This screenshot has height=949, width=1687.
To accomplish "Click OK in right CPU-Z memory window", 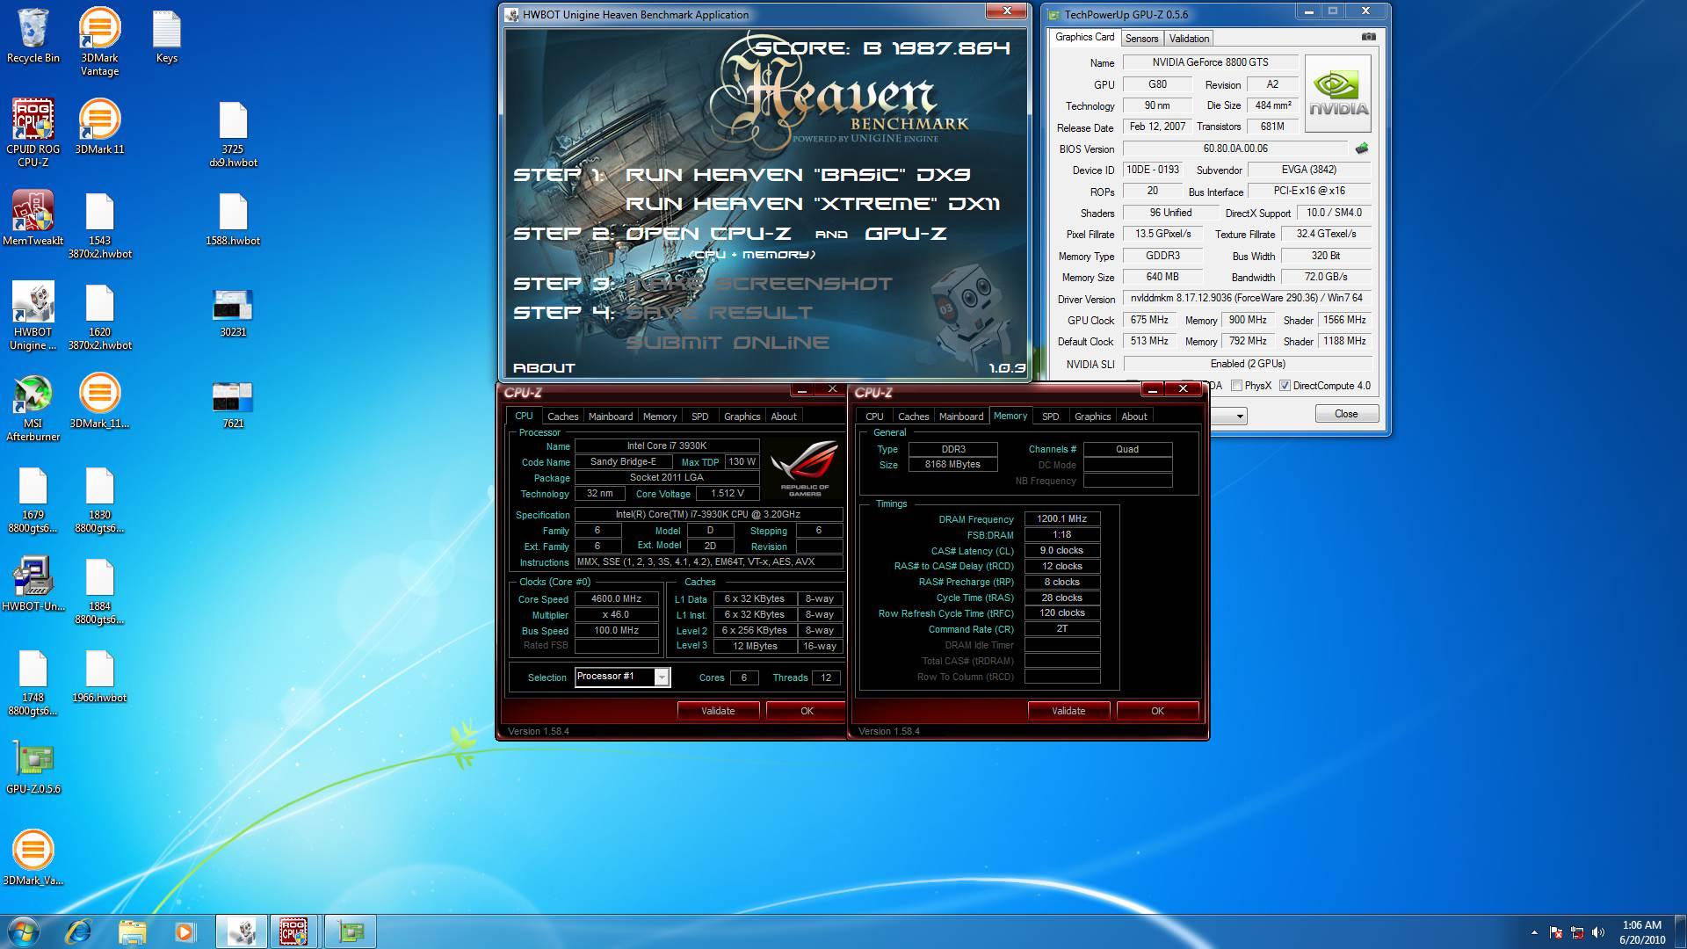I will tap(1157, 711).
